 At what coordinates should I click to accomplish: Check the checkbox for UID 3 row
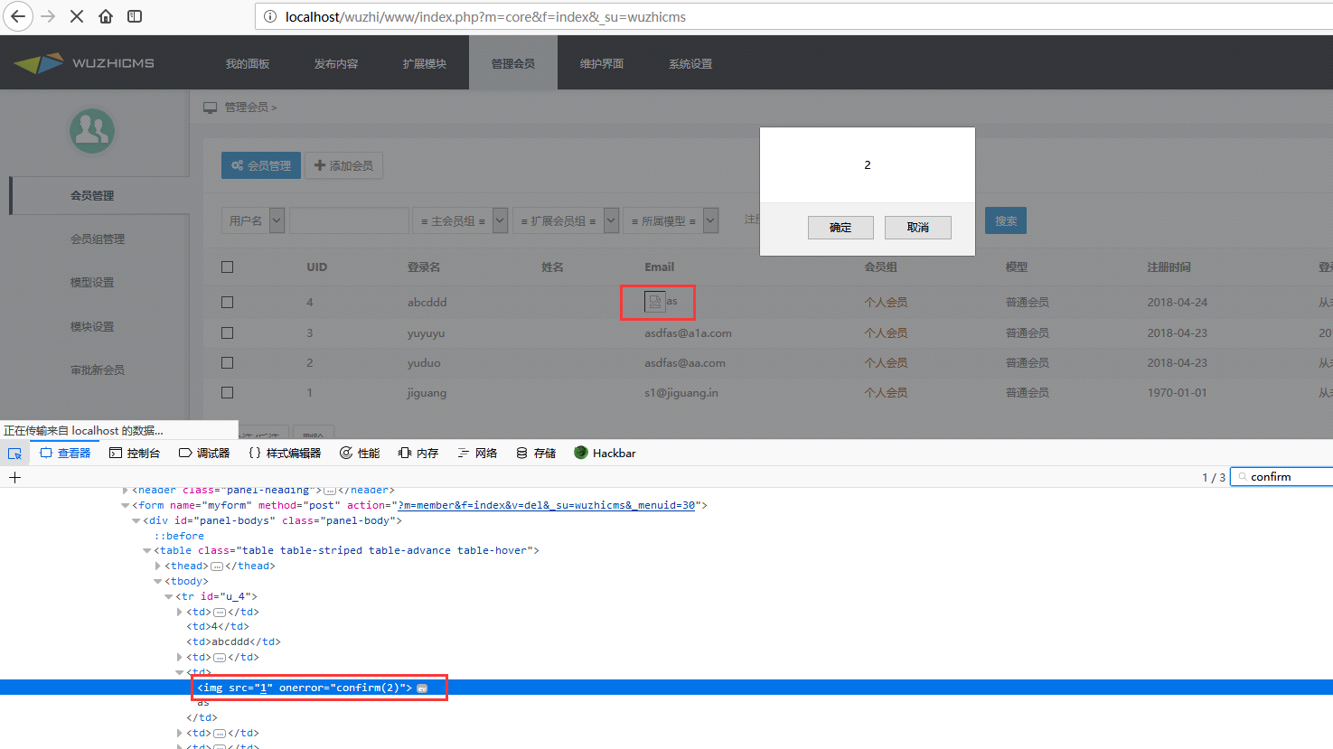coord(227,332)
